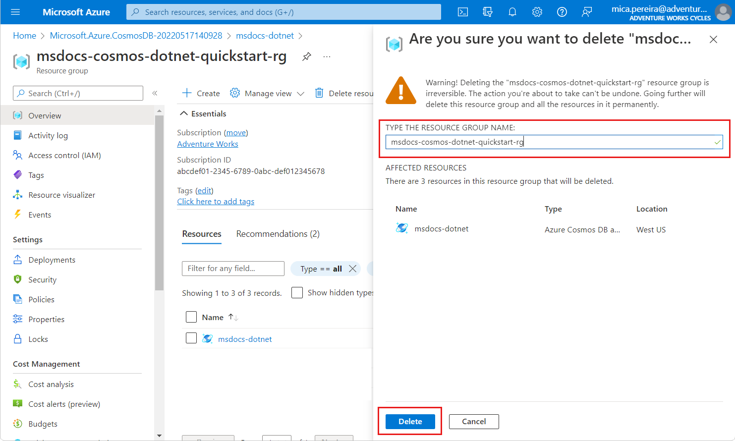Focus the sidebar Search (Ctrl+/) box

[x=78, y=93]
